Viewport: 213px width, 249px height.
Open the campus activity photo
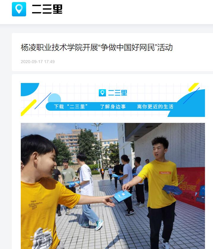click(113, 186)
